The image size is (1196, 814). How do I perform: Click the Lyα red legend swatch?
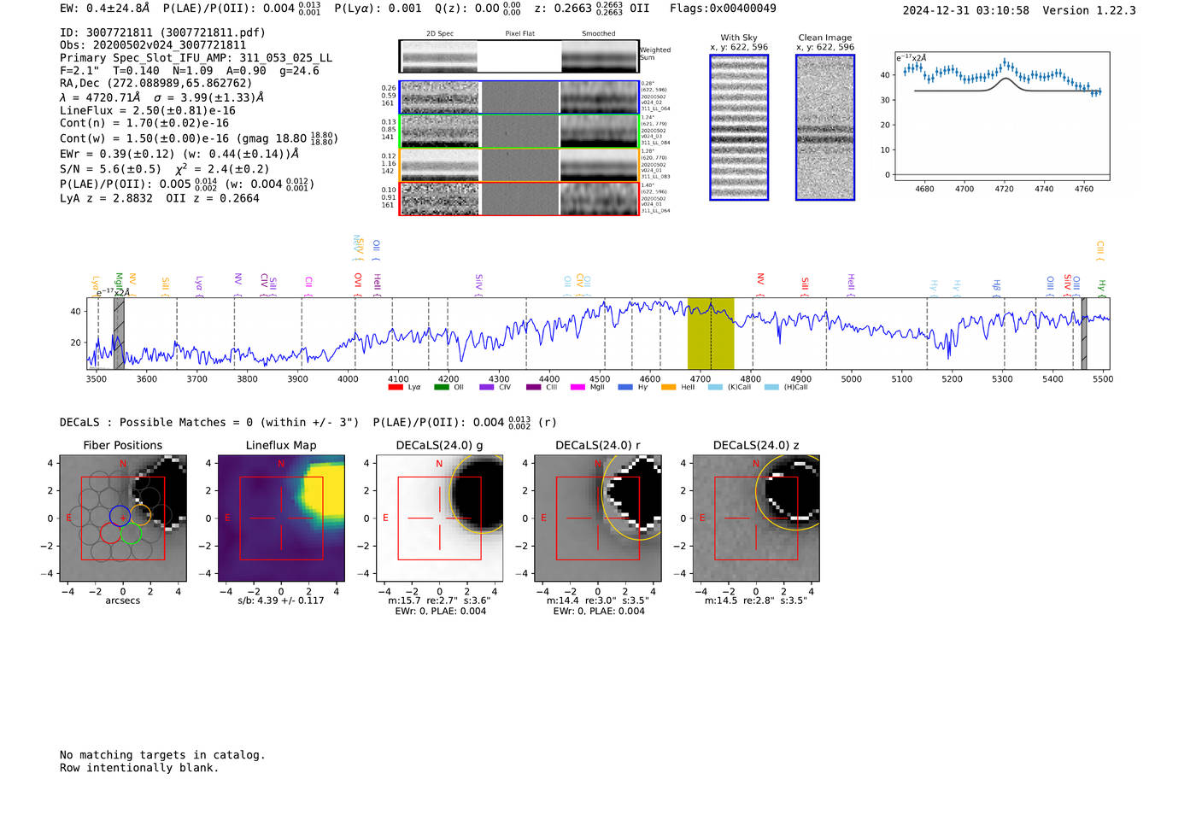[x=395, y=387]
